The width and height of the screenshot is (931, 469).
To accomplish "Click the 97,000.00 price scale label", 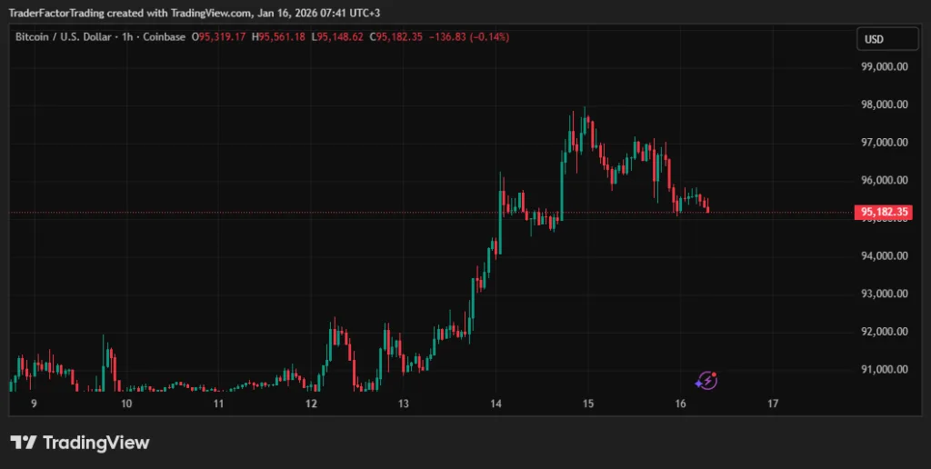I will coord(884,143).
